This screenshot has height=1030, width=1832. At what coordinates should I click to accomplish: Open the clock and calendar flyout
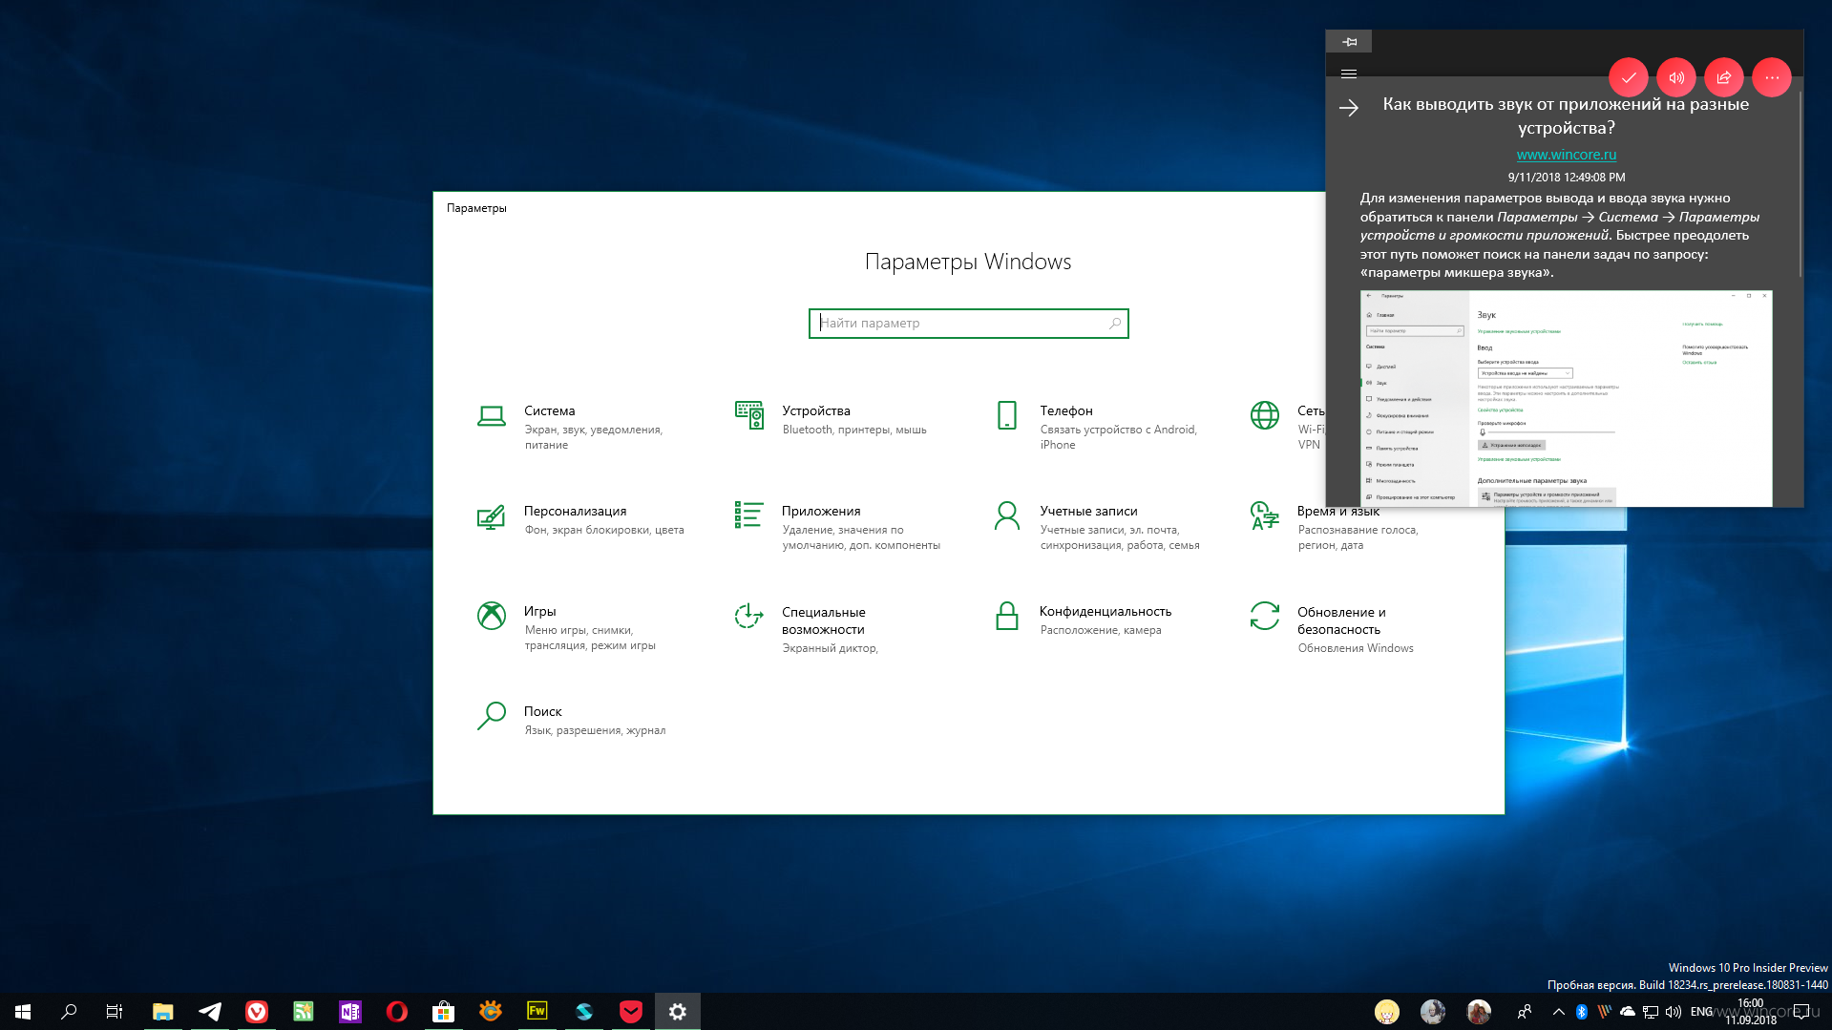tap(1751, 1011)
